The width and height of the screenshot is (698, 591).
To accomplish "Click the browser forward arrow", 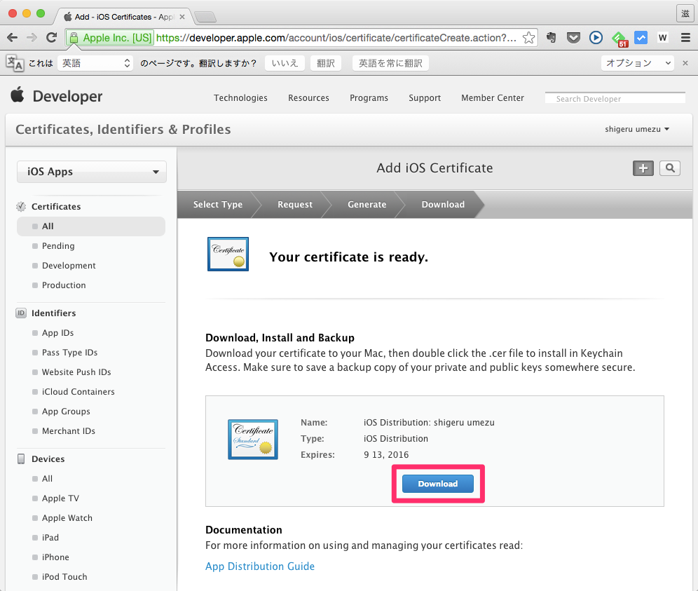I will tap(32, 38).
